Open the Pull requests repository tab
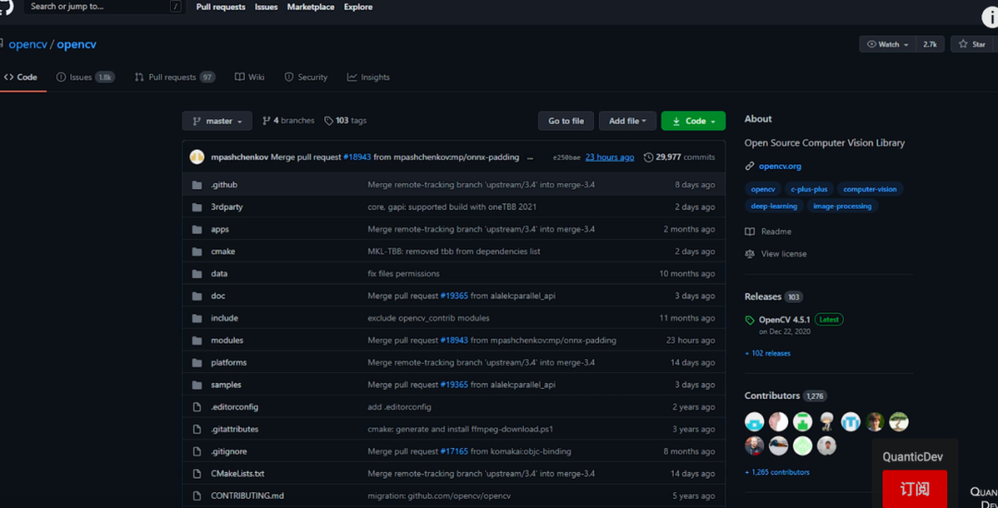 click(x=175, y=77)
